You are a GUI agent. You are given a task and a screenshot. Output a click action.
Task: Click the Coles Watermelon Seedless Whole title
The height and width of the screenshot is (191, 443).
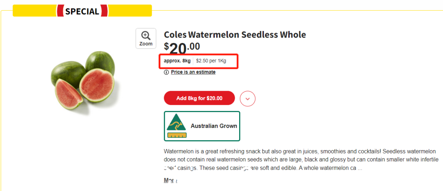(x=235, y=35)
